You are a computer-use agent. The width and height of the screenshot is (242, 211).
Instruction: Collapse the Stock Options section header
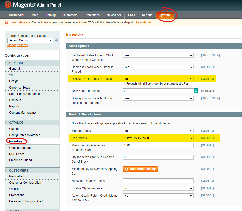pyautogui.click(x=154, y=46)
